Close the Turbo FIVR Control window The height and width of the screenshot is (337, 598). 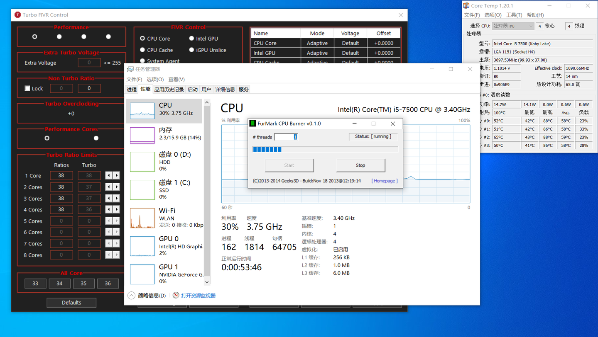pos(400,15)
